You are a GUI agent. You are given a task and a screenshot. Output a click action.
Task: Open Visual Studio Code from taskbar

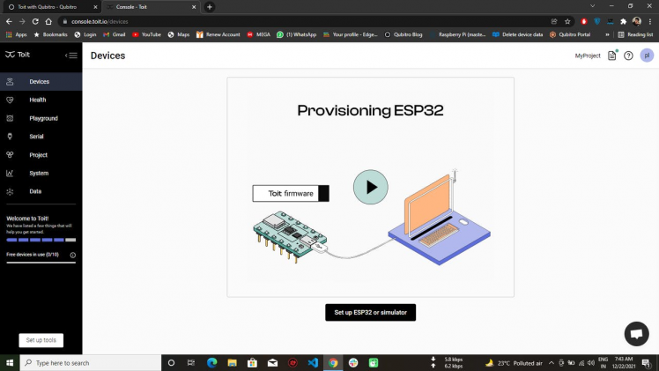313,362
